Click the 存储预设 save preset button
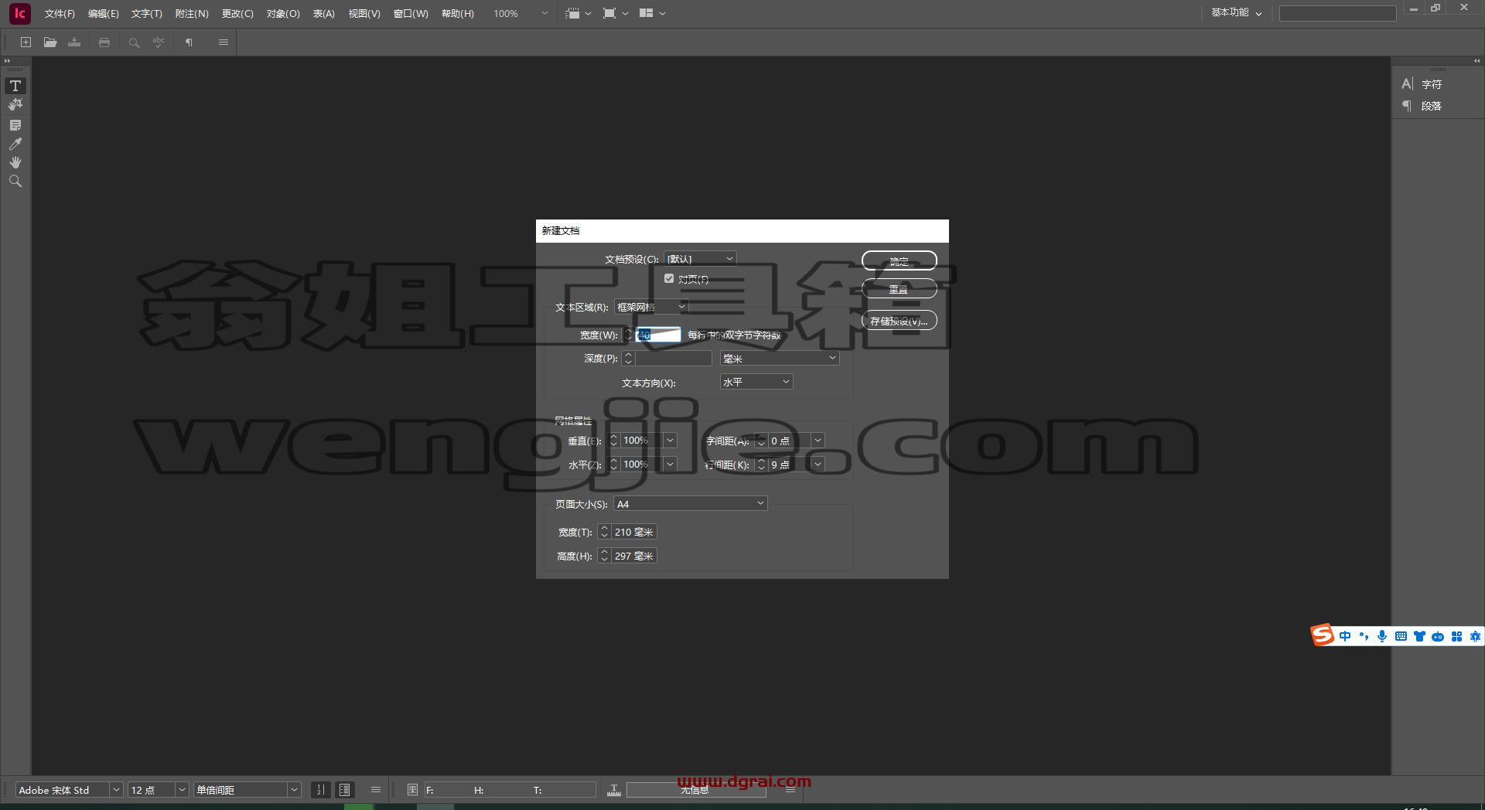1485x810 pixels. click(x=899, y=321)
